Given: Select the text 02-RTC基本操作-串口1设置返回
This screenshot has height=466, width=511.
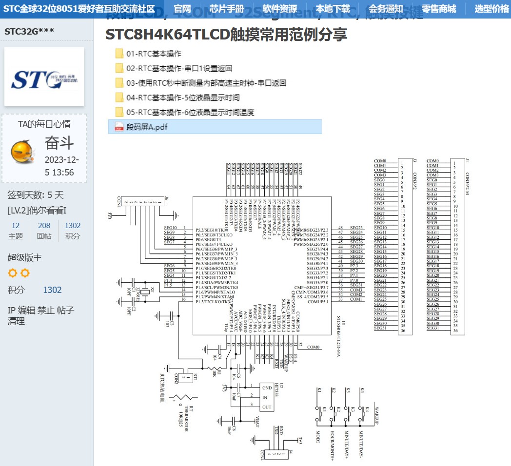Looking at the screenshot, I should (x=179, y=68).
